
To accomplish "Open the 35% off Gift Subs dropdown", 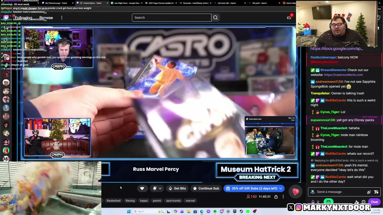I will pyautogui.click(x=254, y=188).
